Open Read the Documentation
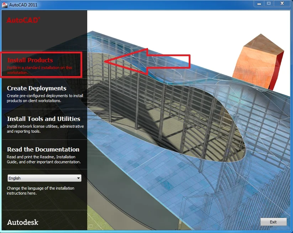The image size is (293, 233). 43,149
